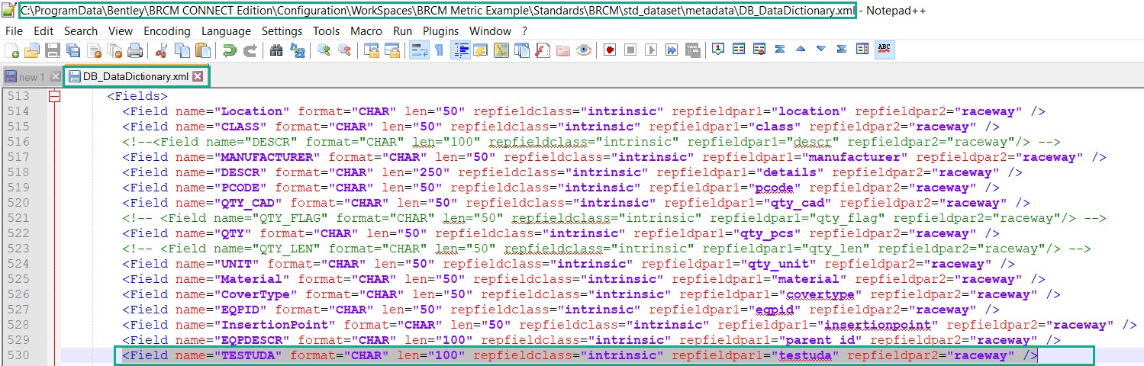Click the User Defined Language icon
Screen dimensions: 1144x366
(x=481, y=50)
